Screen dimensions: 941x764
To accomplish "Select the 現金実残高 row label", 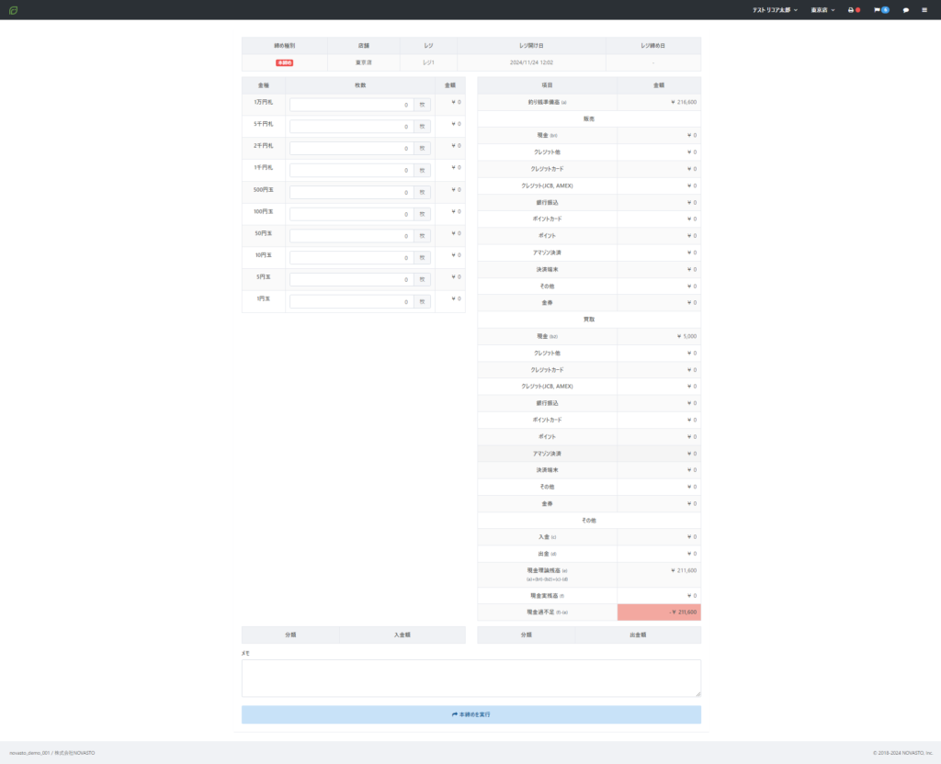I will pyautogui.click(x=547, y=595).
